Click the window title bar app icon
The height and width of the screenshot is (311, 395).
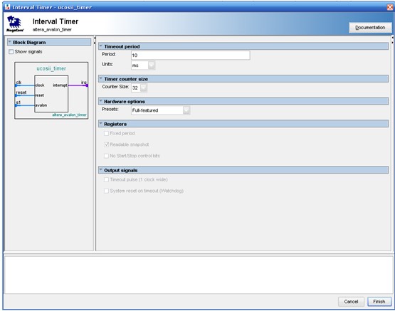pyautogui.click(x=8, y=7)
